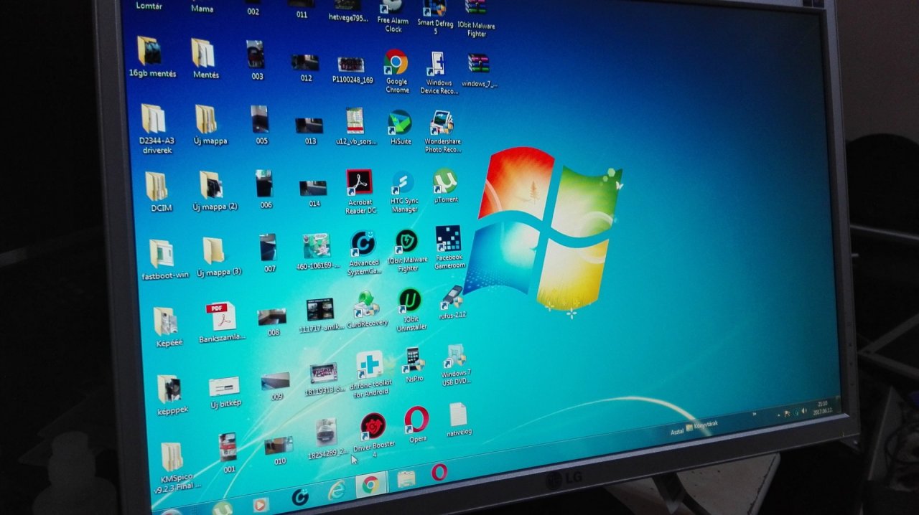Select image thumbnail named 006
Screen dimensions: 919x515
click(264, 184)
